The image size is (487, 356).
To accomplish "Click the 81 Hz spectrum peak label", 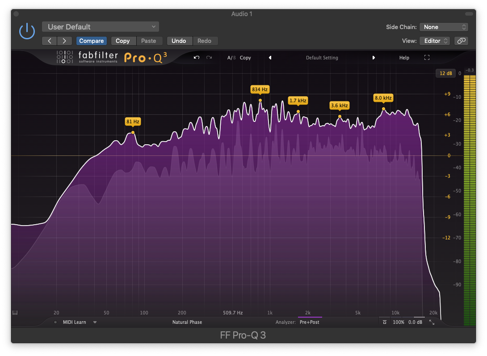I will (x=133, y=121).
